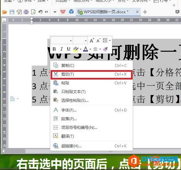Open 字体(F)... dialog
The width and height of the screenshot is (181, 170).
click(x=91, y=110)
